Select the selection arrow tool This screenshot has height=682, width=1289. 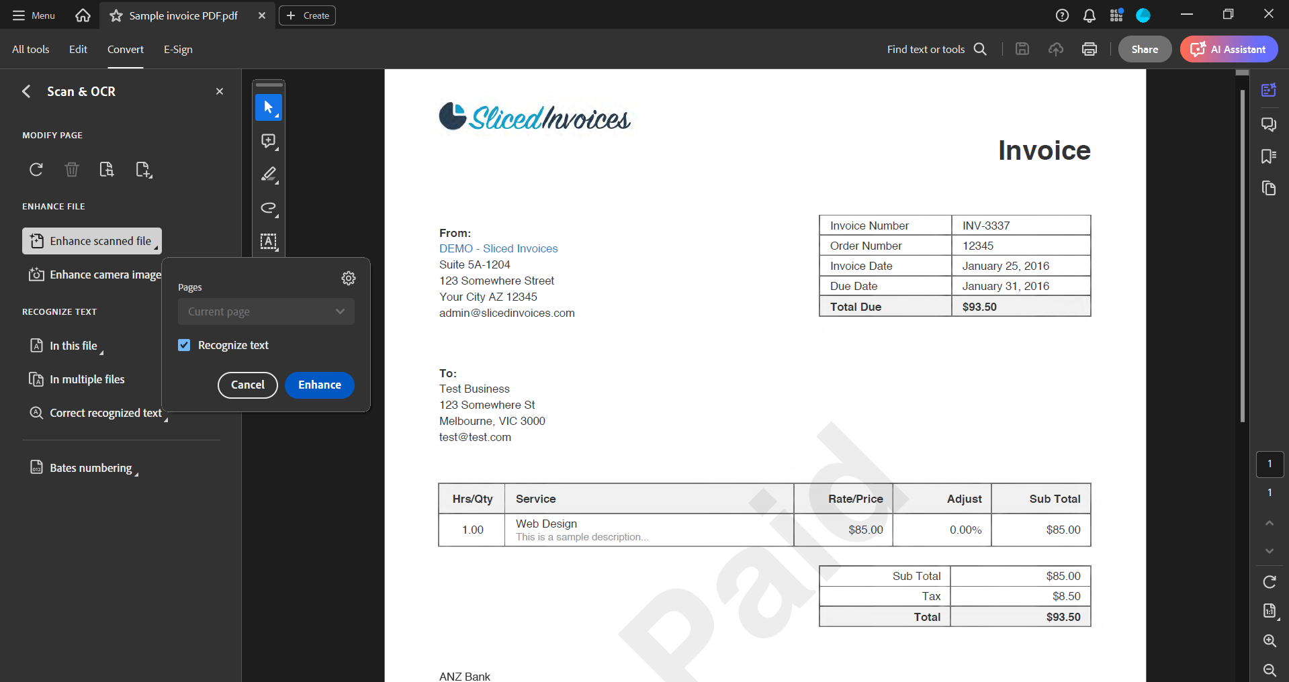(268, 107)
